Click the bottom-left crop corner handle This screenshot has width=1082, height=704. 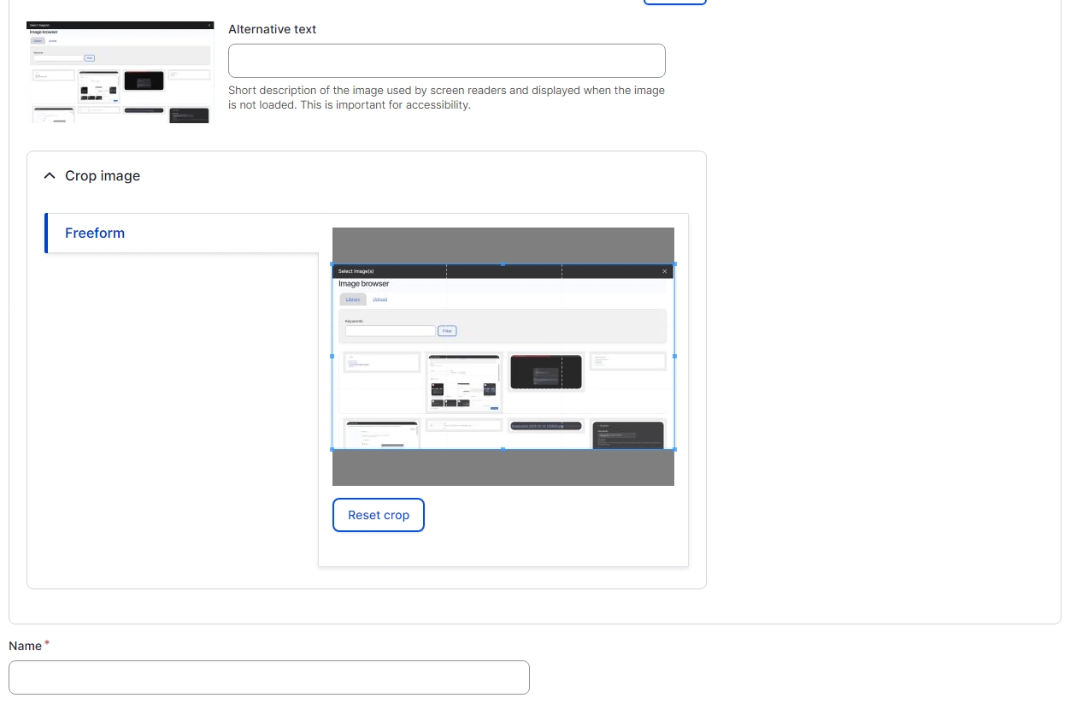[332, 449]
